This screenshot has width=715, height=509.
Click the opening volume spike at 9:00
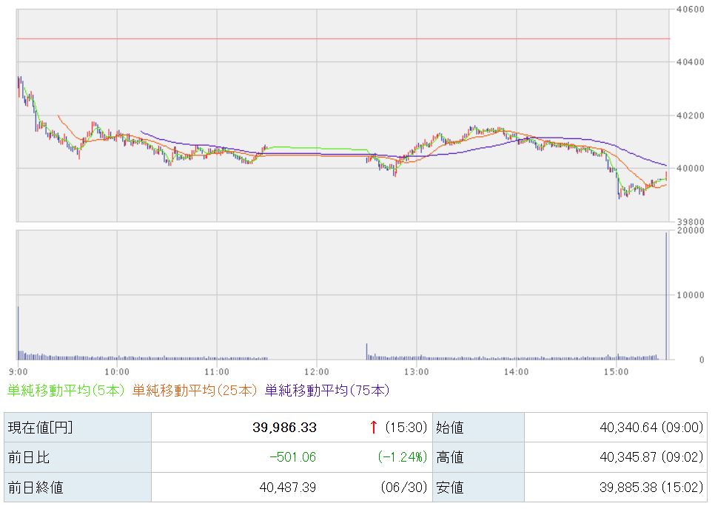click(19, 333)
